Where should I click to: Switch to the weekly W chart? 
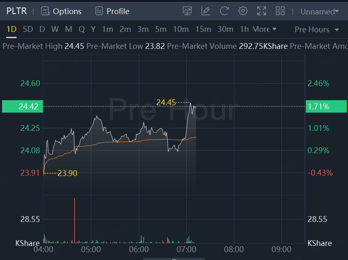[55, 29]
